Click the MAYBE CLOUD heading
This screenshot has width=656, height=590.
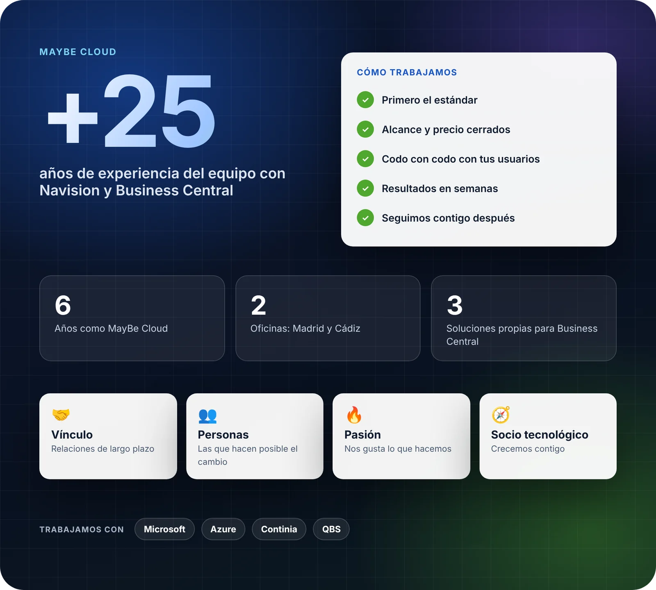tap(78, 52)
